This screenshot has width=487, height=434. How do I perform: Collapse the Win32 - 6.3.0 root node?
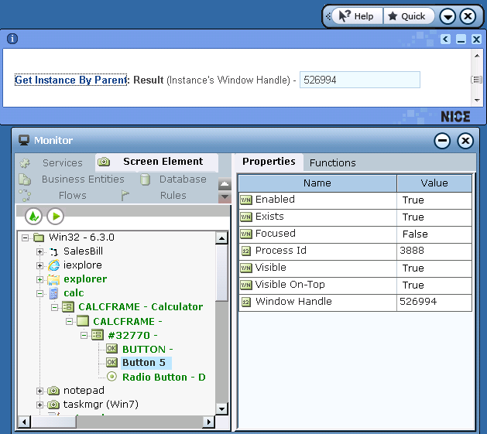point(25,238)
